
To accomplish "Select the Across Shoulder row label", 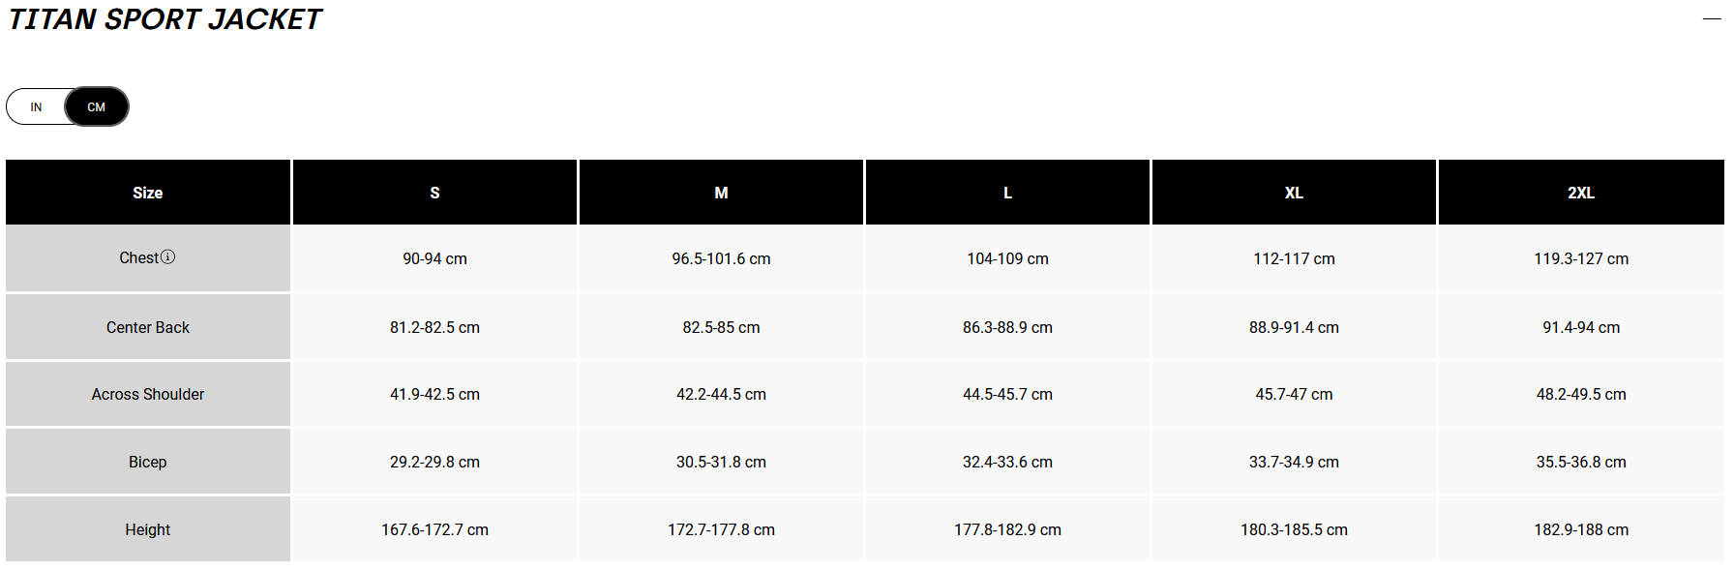I will (x=148, y=394).
